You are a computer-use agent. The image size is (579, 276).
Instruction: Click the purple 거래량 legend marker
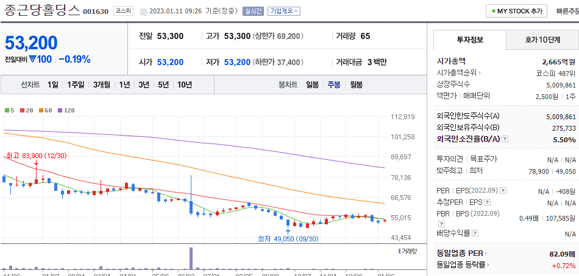[399, 251]
